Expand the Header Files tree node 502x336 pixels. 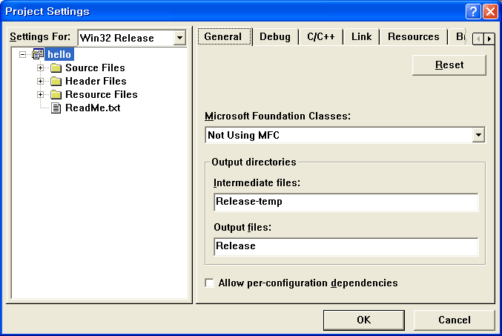tap(41, 82)
